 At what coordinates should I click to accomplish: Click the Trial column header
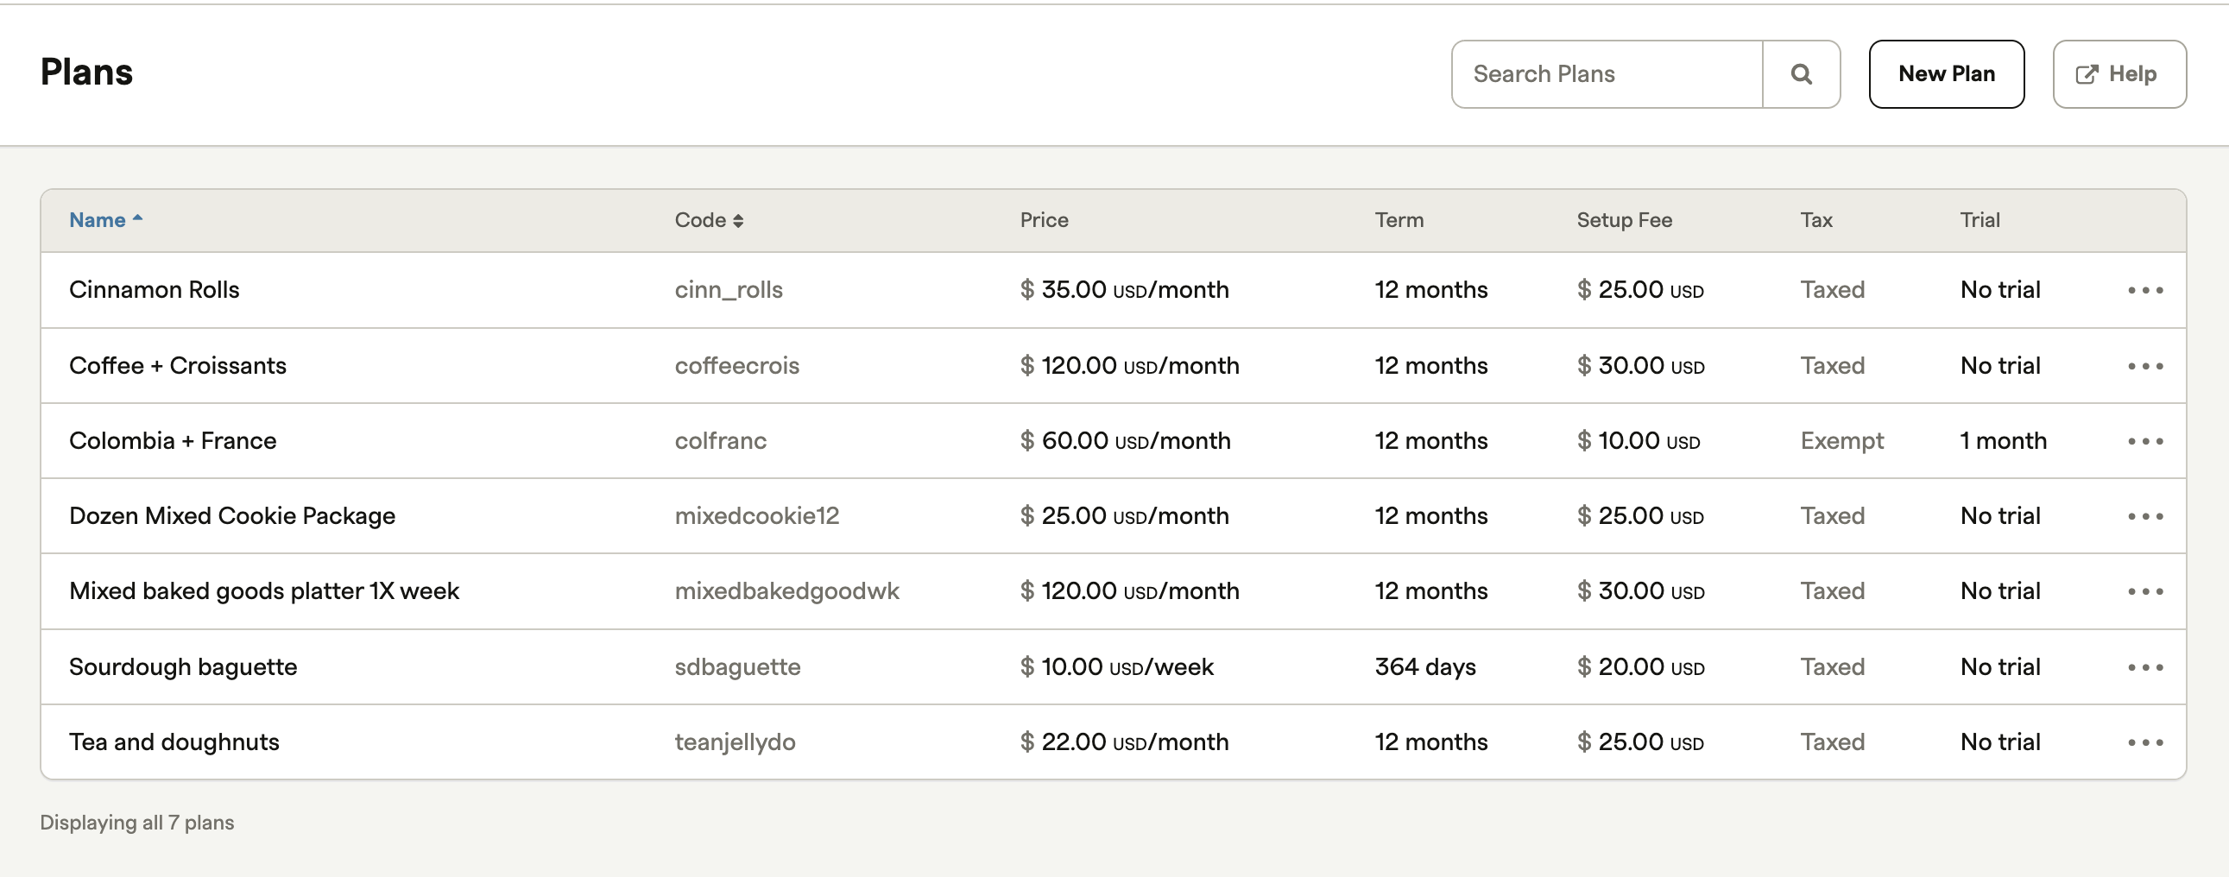point(1980,221)
